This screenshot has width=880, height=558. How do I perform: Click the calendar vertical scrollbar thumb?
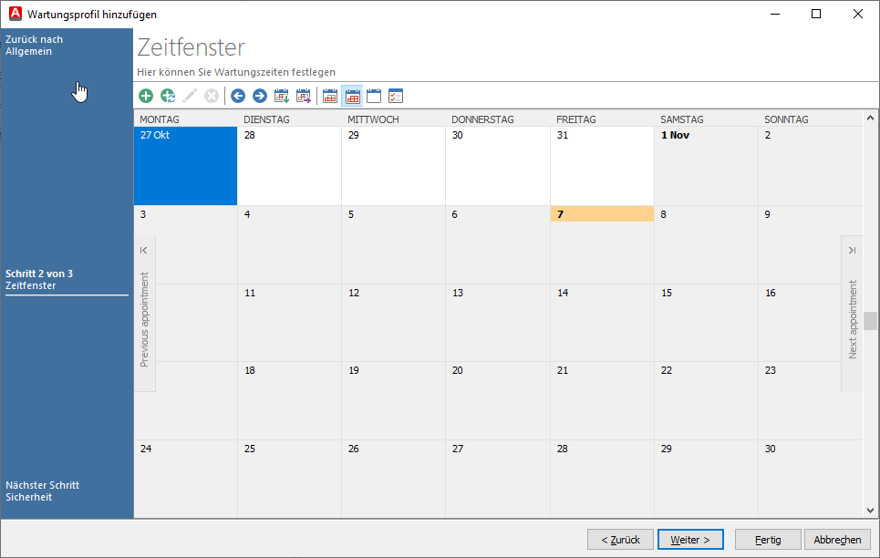point(871,320)
